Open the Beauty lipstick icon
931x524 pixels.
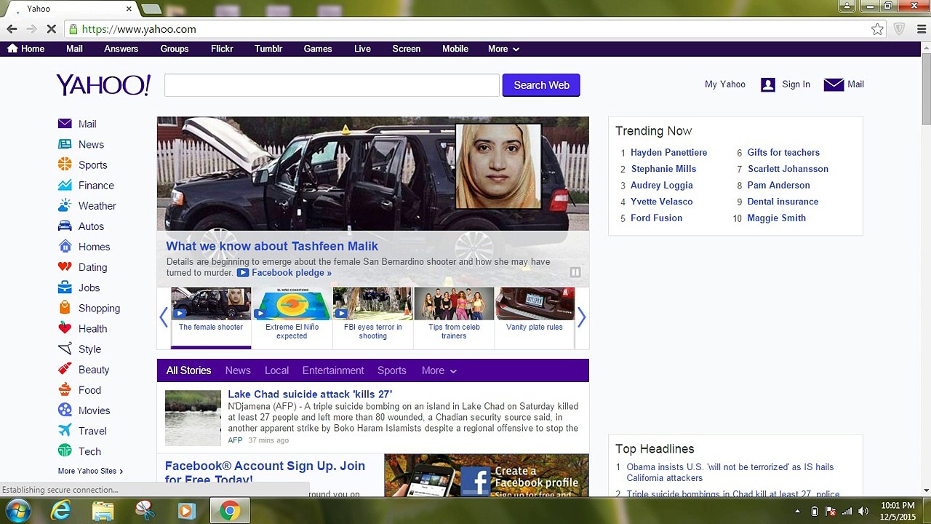tap(65, 369)
